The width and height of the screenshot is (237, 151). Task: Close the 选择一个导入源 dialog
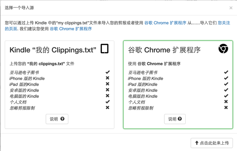tap(231, 8)
